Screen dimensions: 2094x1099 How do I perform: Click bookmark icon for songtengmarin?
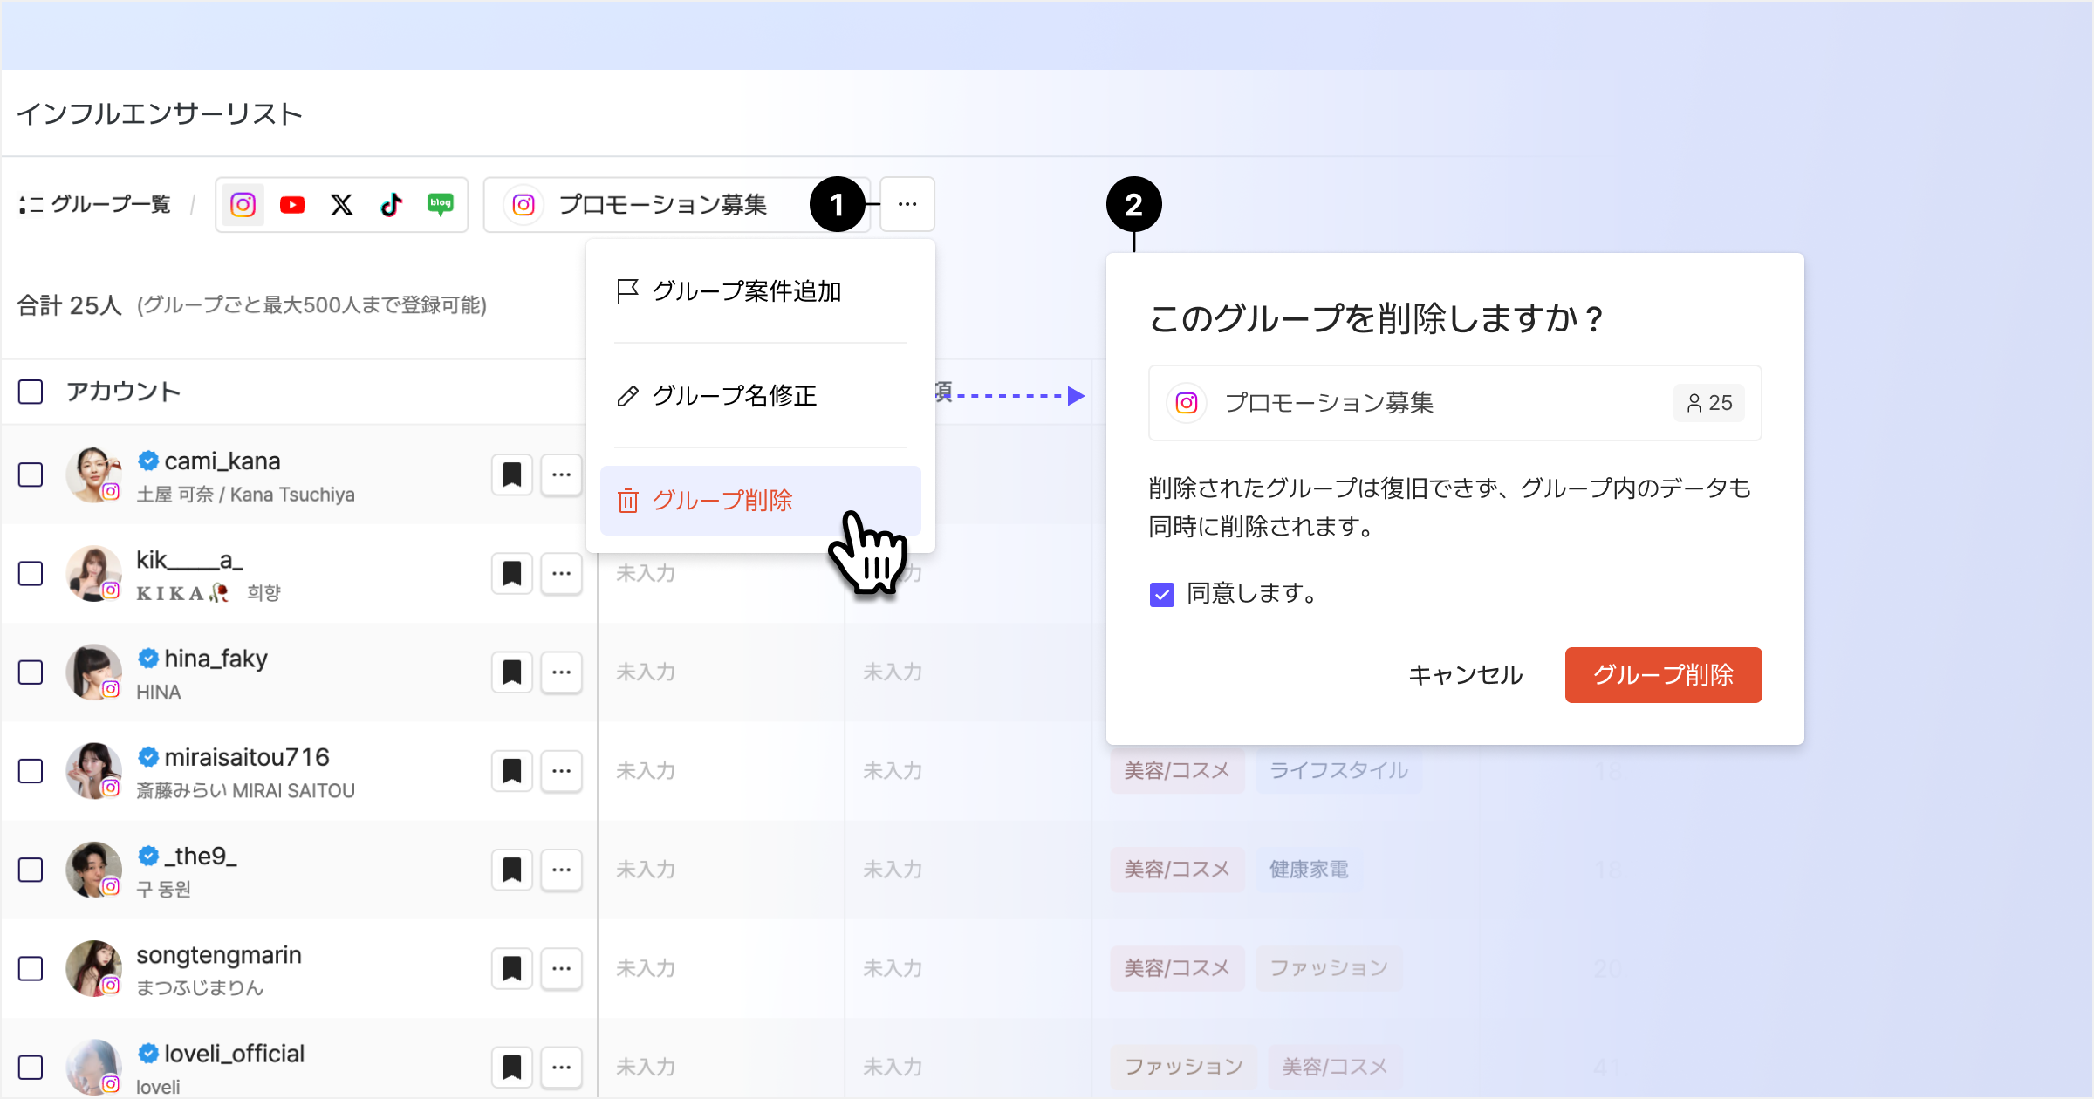click(x=512, y=968)
